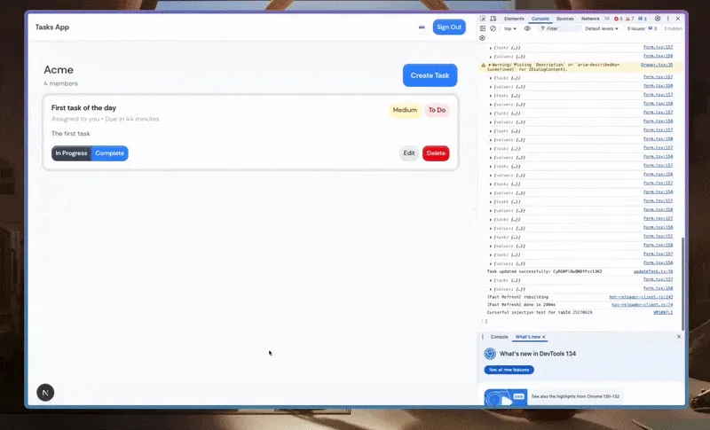Click the Next.js dev indicator icon
This screenshot has height=430, width=710.
44,392
